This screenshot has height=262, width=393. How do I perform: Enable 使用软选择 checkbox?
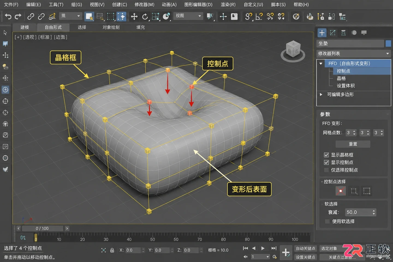coord(327,221)
